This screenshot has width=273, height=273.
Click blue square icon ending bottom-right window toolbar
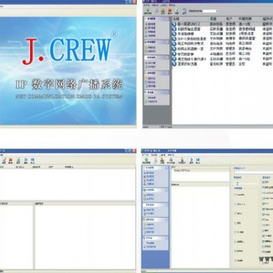click(198, 160)
